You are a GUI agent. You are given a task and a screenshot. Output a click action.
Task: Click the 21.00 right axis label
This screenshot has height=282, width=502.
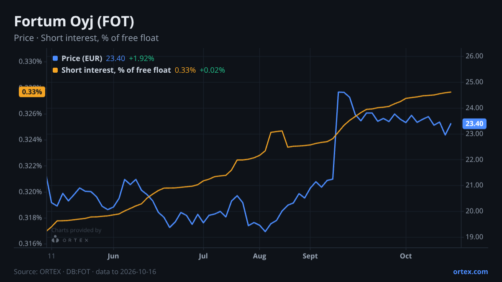pyautogui.click(x=474, y=185)
